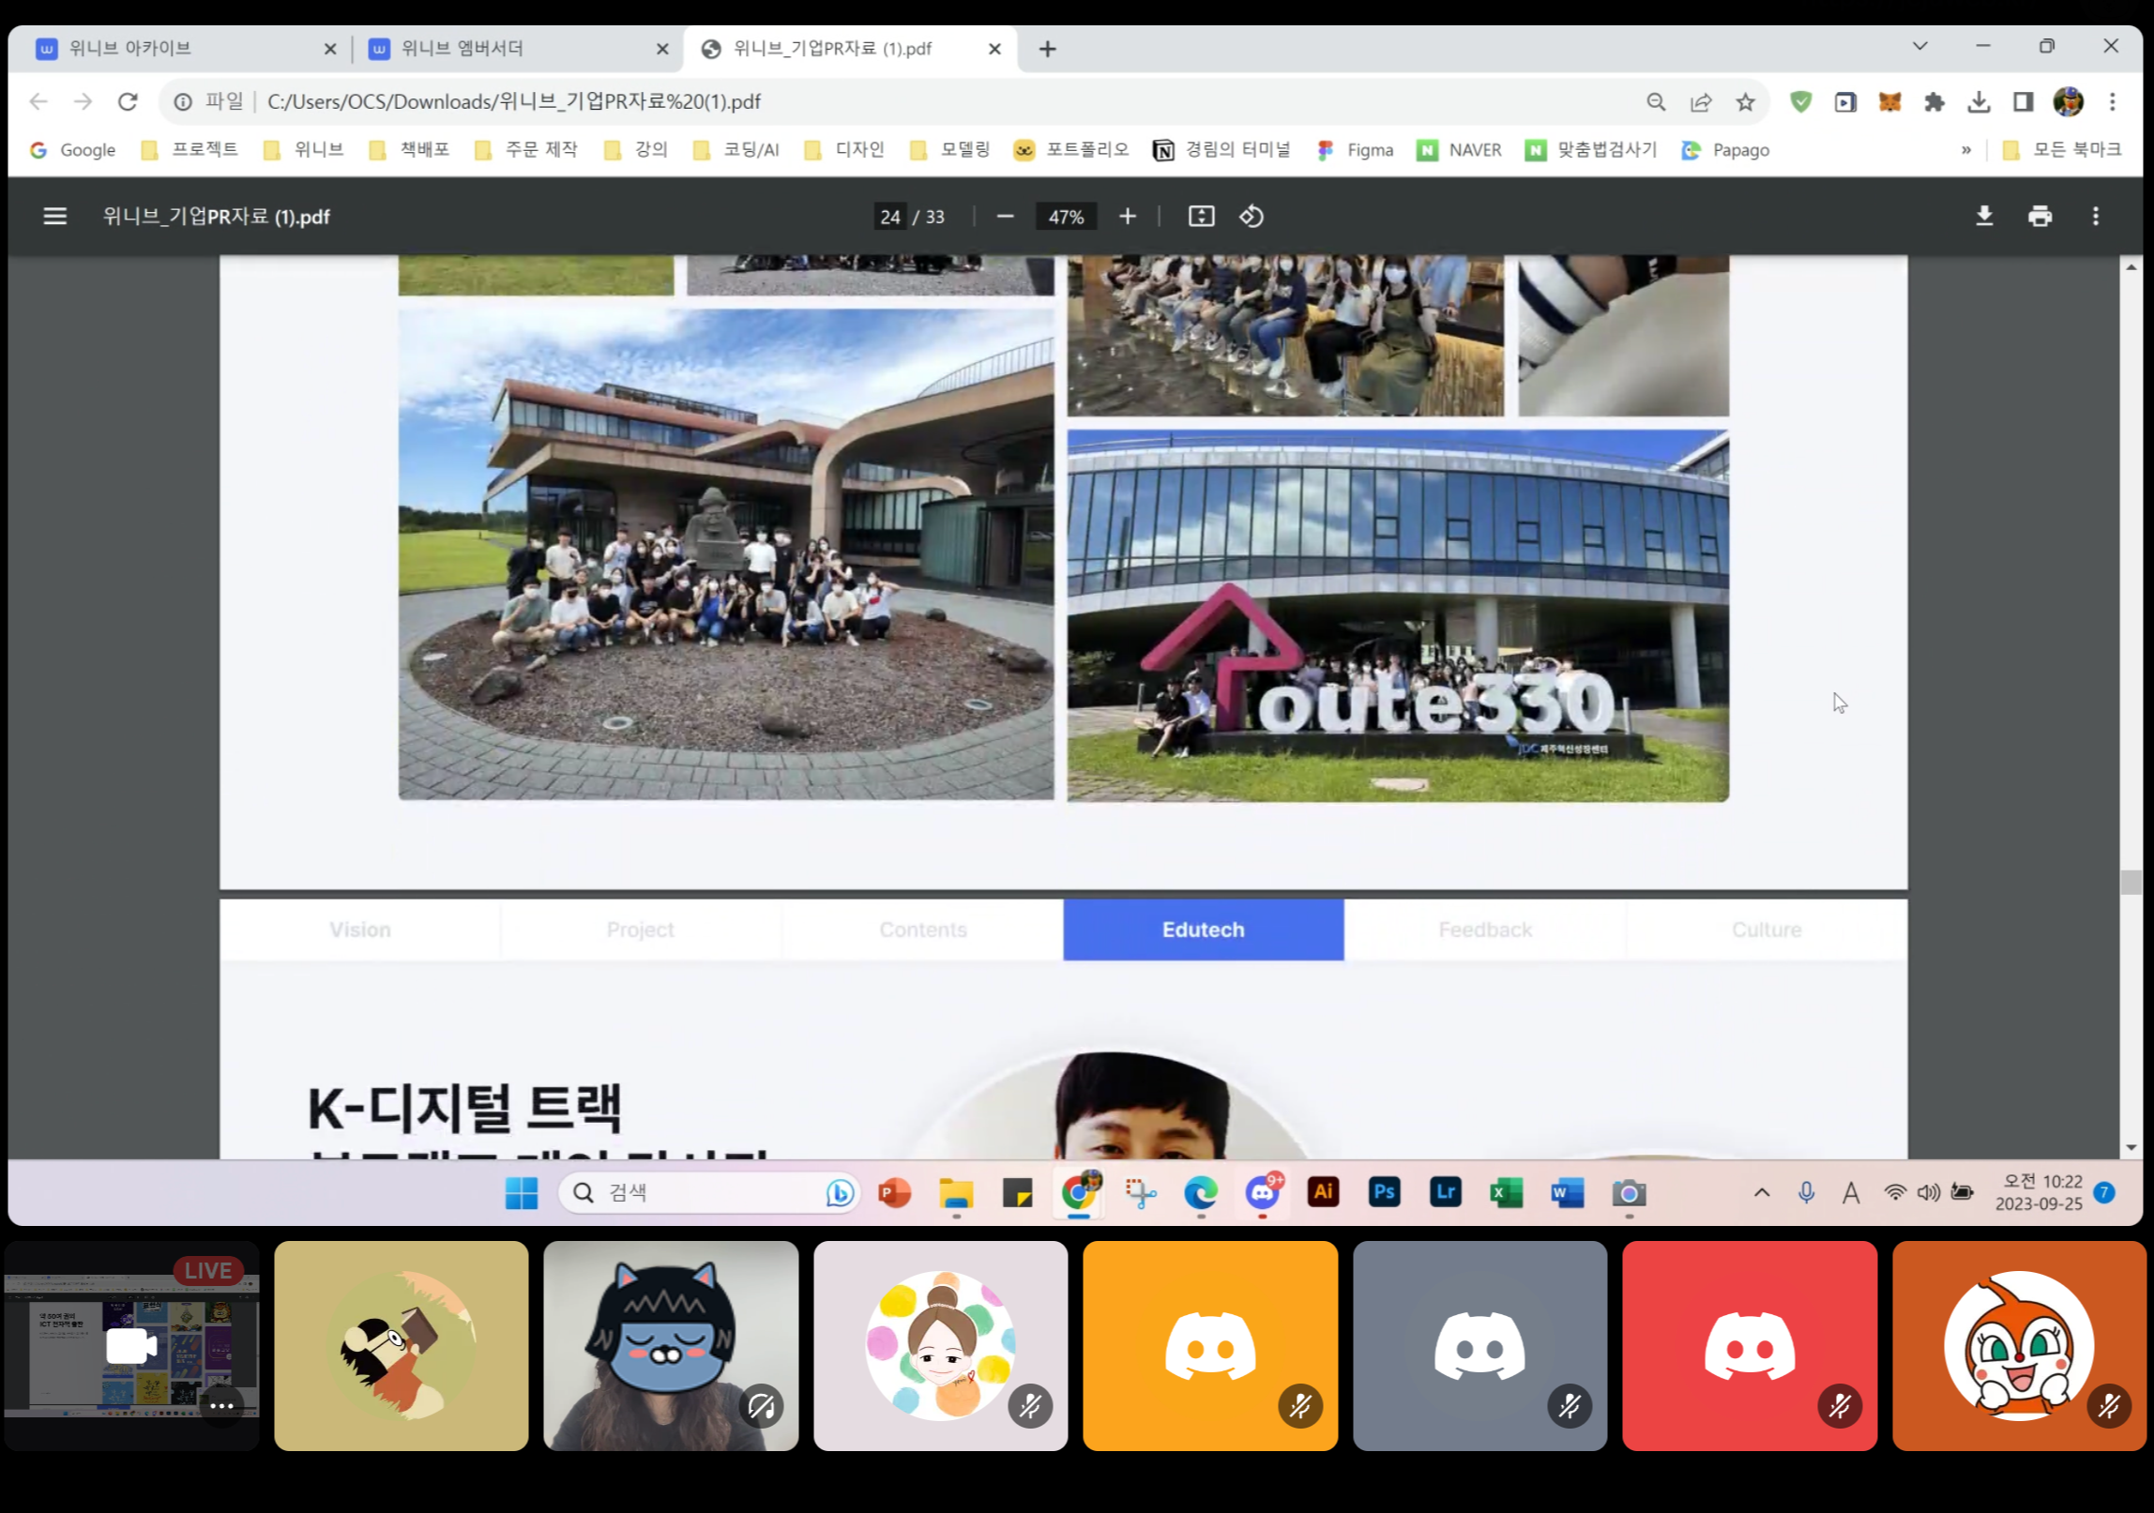Screen dimensions: 2154x1513
Task: Open the Chrome extensions puzzle icon
Action: click(x=1934, y=102)
